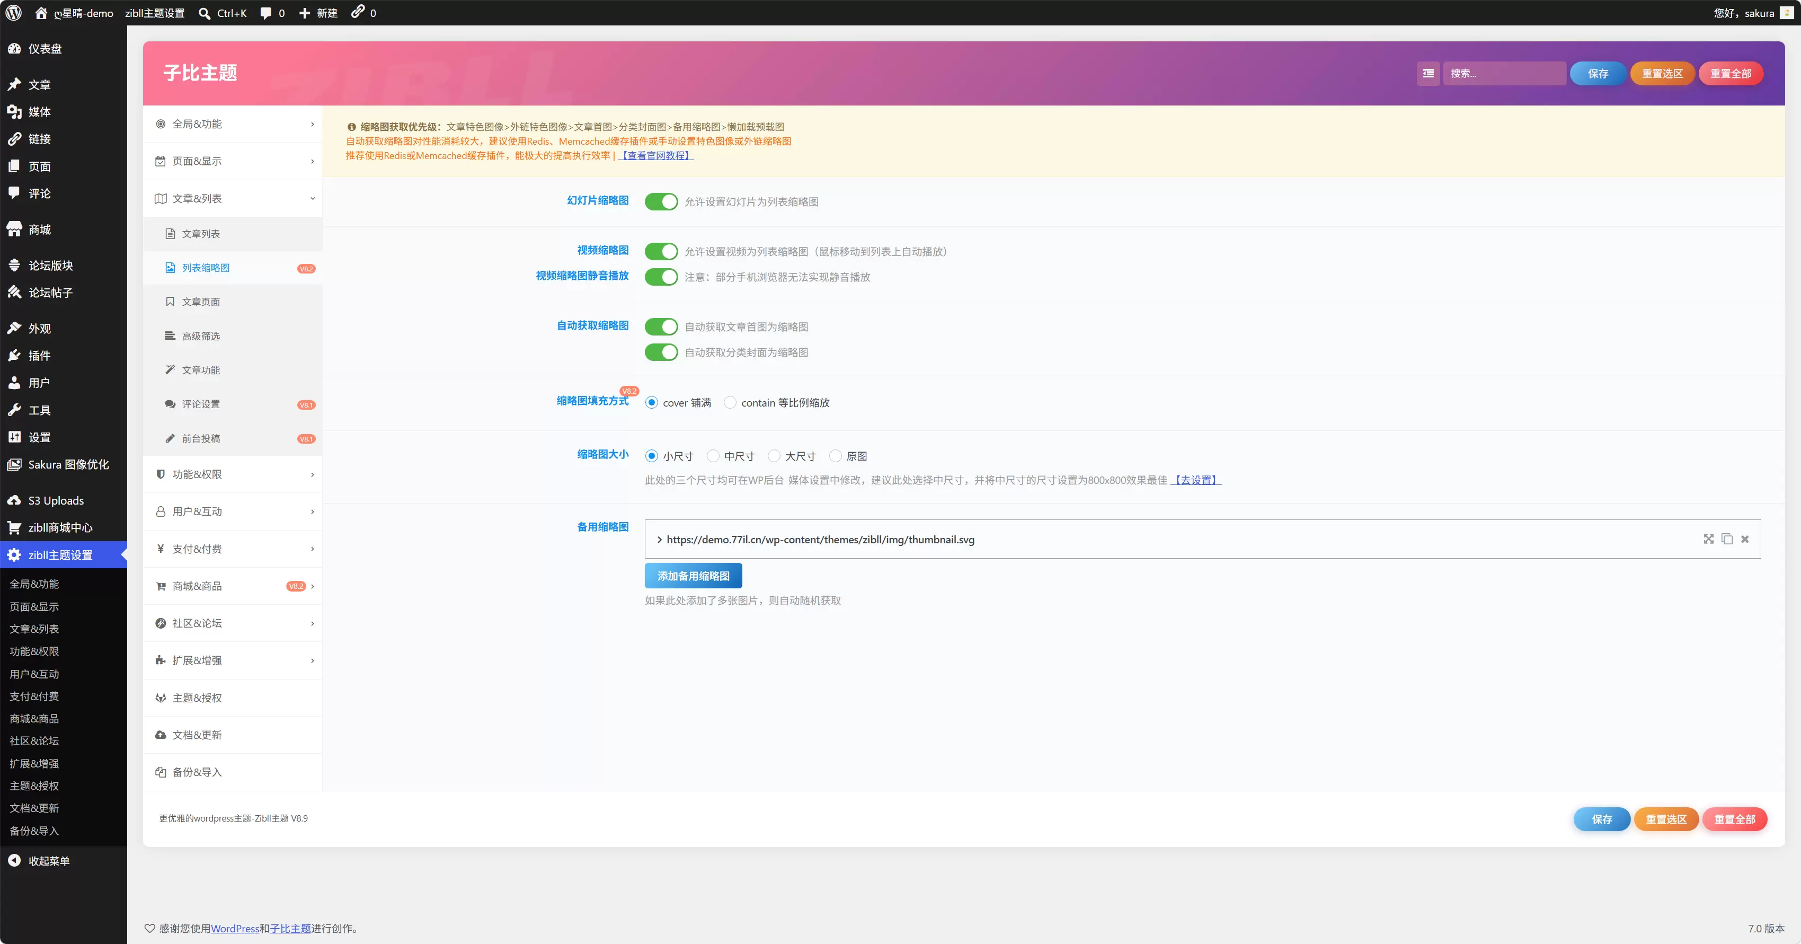This screenshot has width=1801, height=944.
Task: Open zibll商城中心 cart menu in sidebar
Action: pyautogui.click(x=64, y=527)
